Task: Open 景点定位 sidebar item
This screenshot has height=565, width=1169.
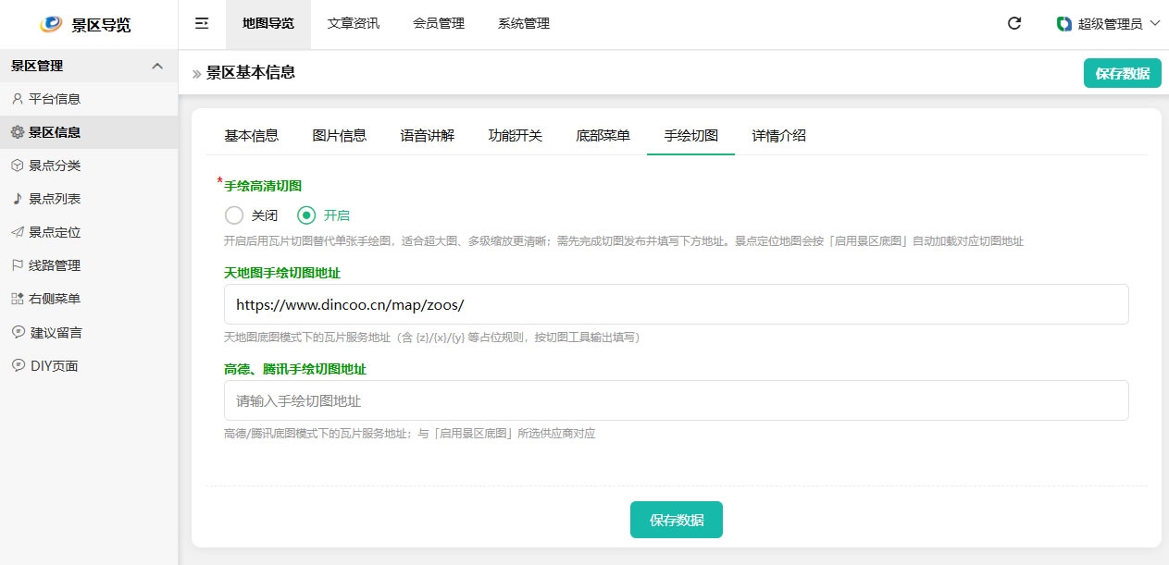Action: tap(89, 232)
